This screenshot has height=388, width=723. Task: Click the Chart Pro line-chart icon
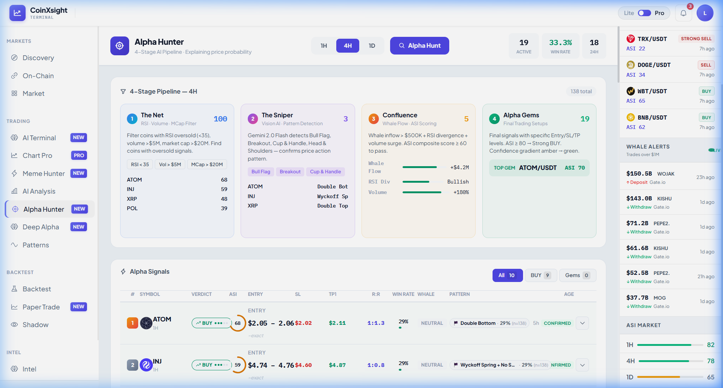coord(14,155)
